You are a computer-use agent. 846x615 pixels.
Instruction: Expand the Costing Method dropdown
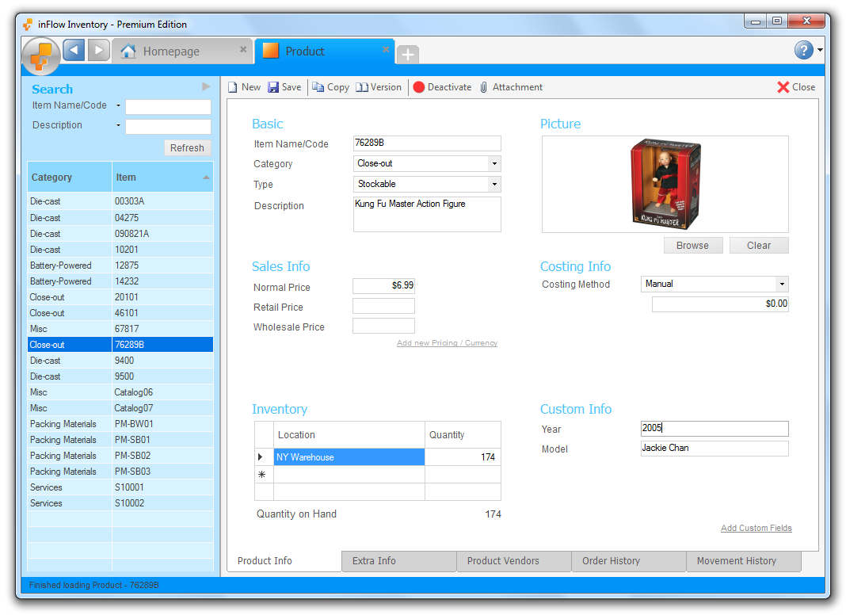[782, 284]
